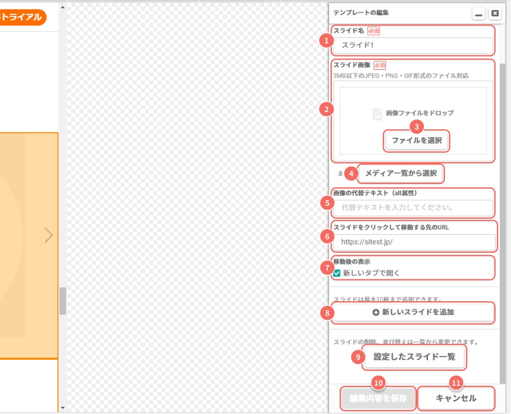Focus the 代替テキスト alt input field
Viewport: 511px width, 414px height.
(413, 208)
